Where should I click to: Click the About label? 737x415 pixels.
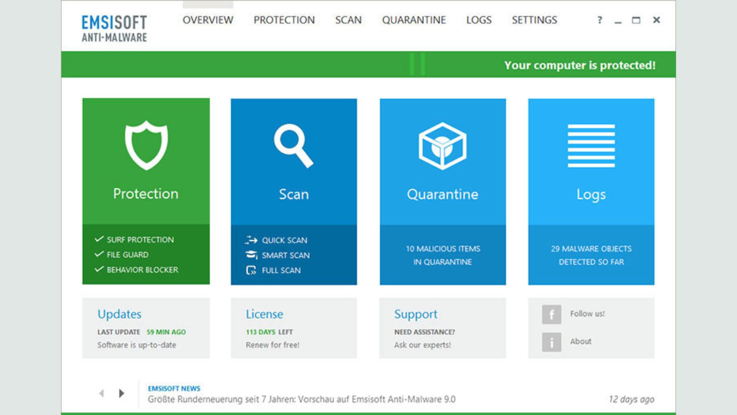tap(580, 342)
